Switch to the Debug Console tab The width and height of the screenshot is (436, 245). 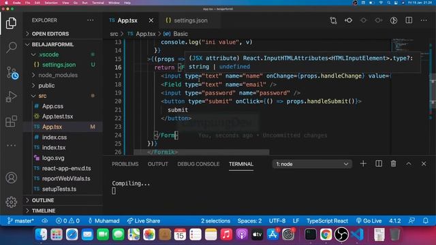tap(198, 164)
